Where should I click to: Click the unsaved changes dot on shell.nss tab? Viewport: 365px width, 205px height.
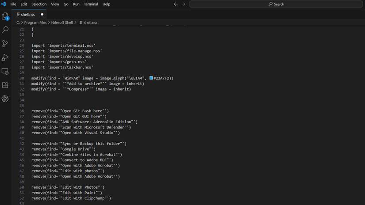[42, 15]
